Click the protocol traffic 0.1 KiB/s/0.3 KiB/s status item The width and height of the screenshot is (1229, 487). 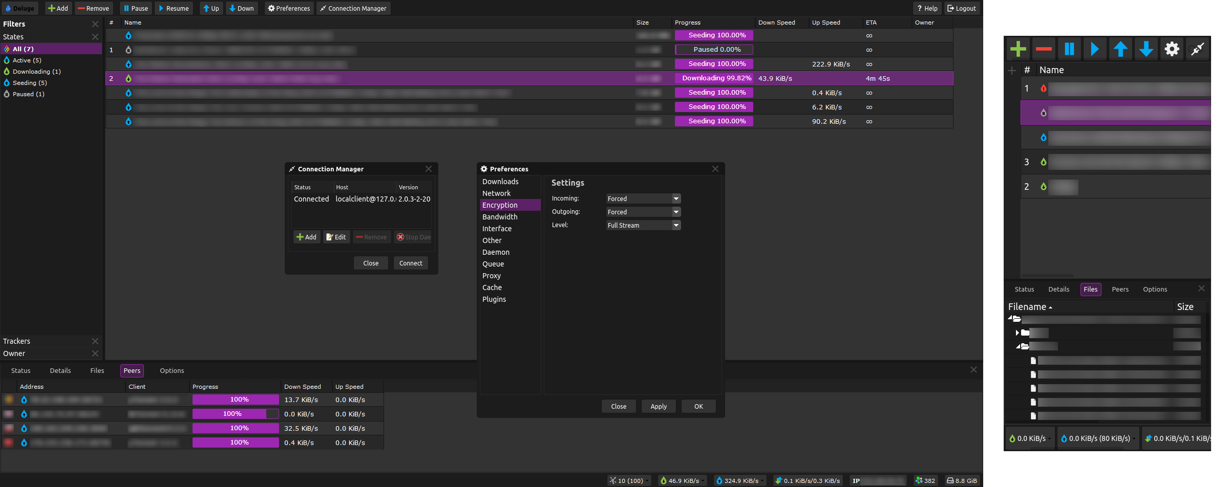tap(808, 480)
